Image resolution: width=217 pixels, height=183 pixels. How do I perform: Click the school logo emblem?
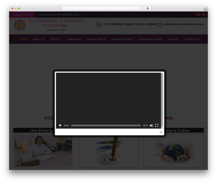point(20,25)
